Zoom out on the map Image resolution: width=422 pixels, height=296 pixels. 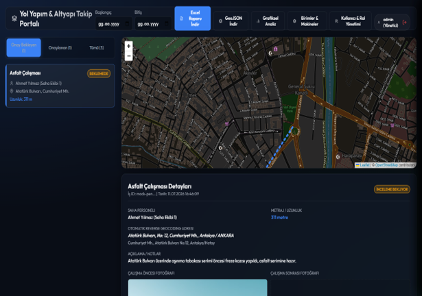pyautogui.click(x=128, y=56)
